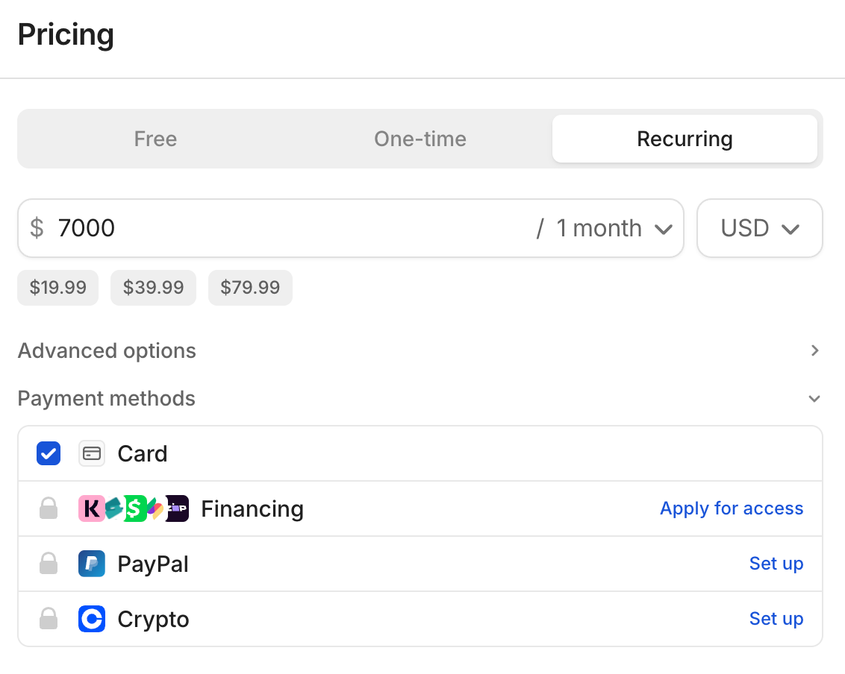Viewport: 845px width, 674px height.
Task: Click the Coinbase crypto icon
Action: (x=92, y=619)
